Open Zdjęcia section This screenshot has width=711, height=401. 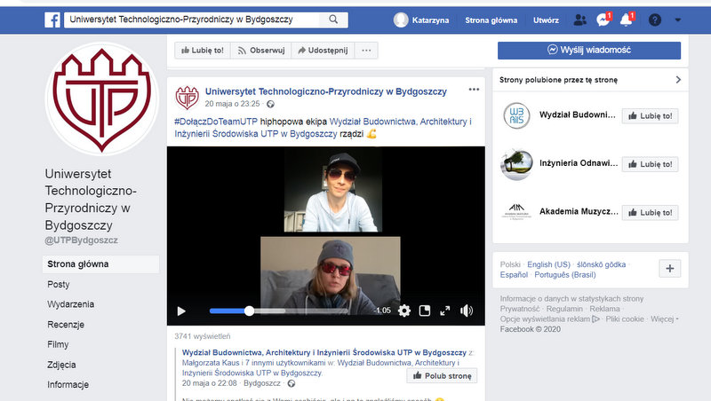pyautogui.click(x=61, y=365)
